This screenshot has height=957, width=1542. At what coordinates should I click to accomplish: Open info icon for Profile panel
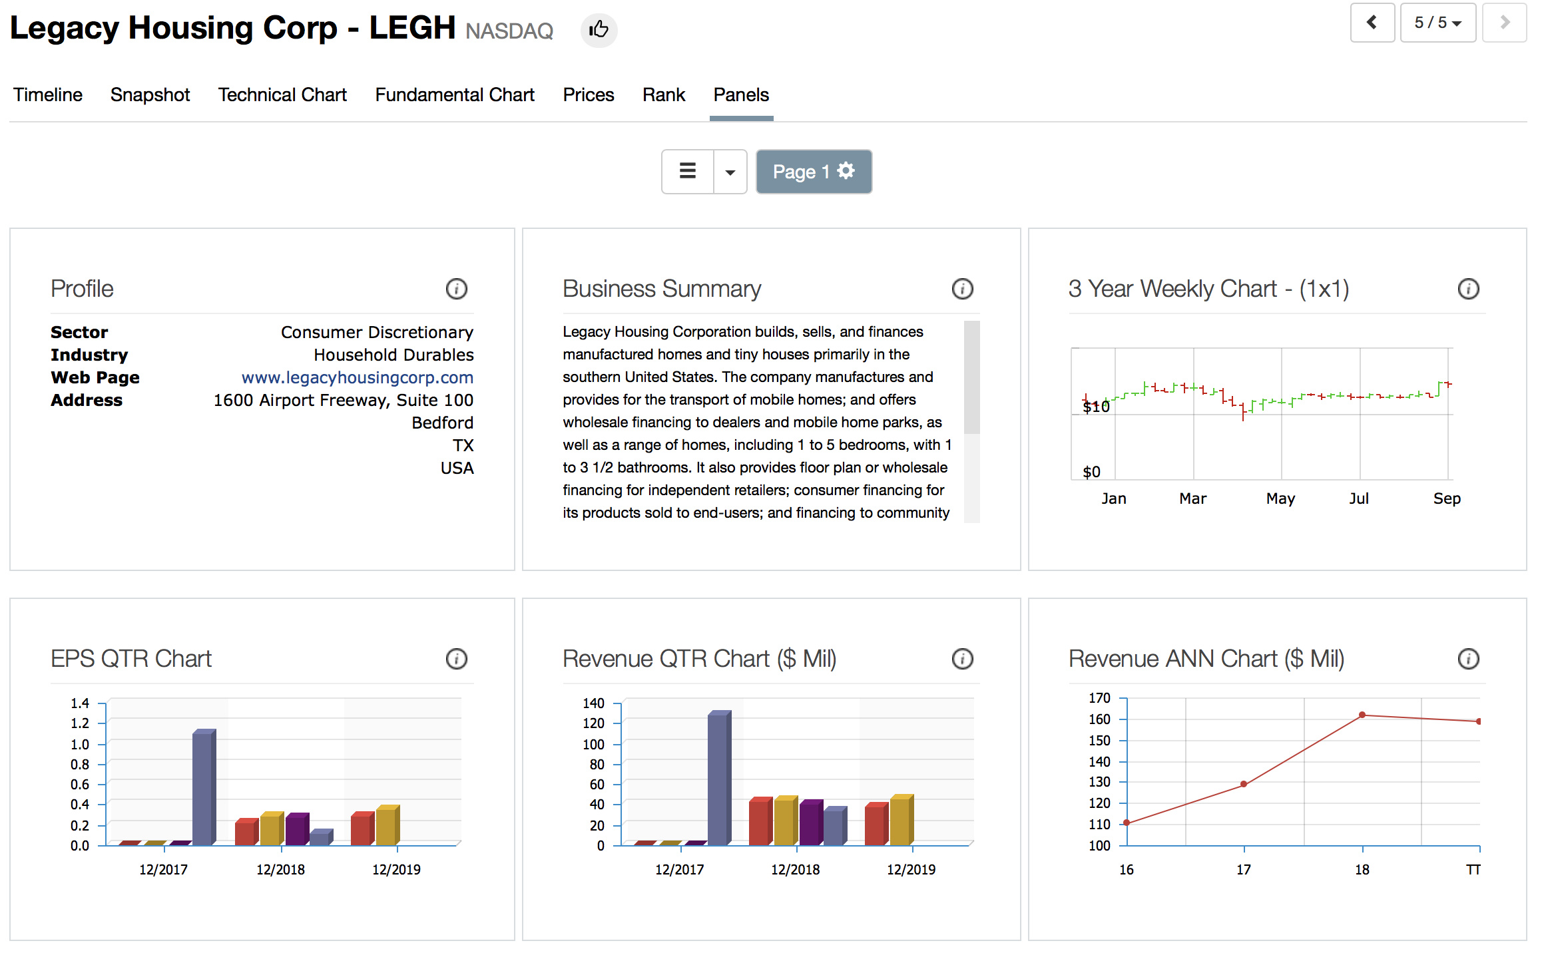click(456, 289)
